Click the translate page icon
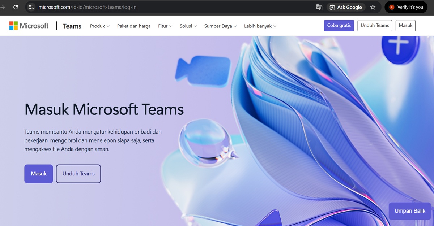The height and width of the screenshot is (226, 434). tap(319, 7)
